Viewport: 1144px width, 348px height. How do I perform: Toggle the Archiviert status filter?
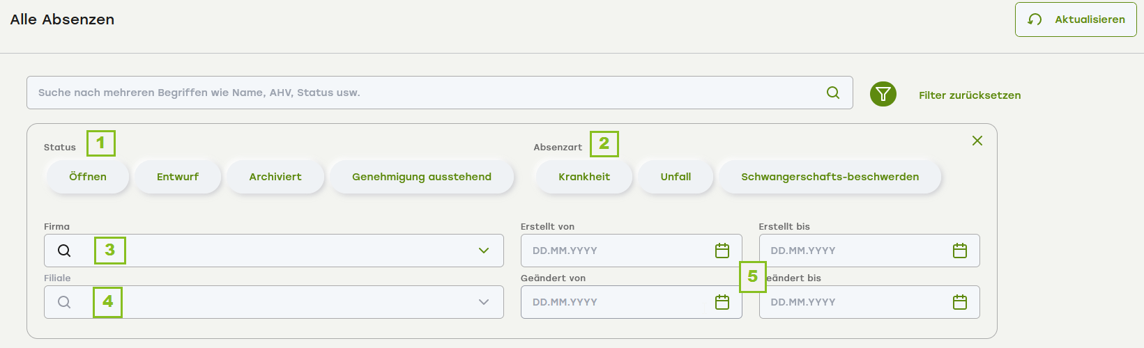[x=275, y=177]
